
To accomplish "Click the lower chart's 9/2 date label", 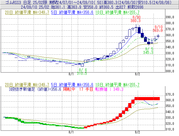I will (137, 132).
